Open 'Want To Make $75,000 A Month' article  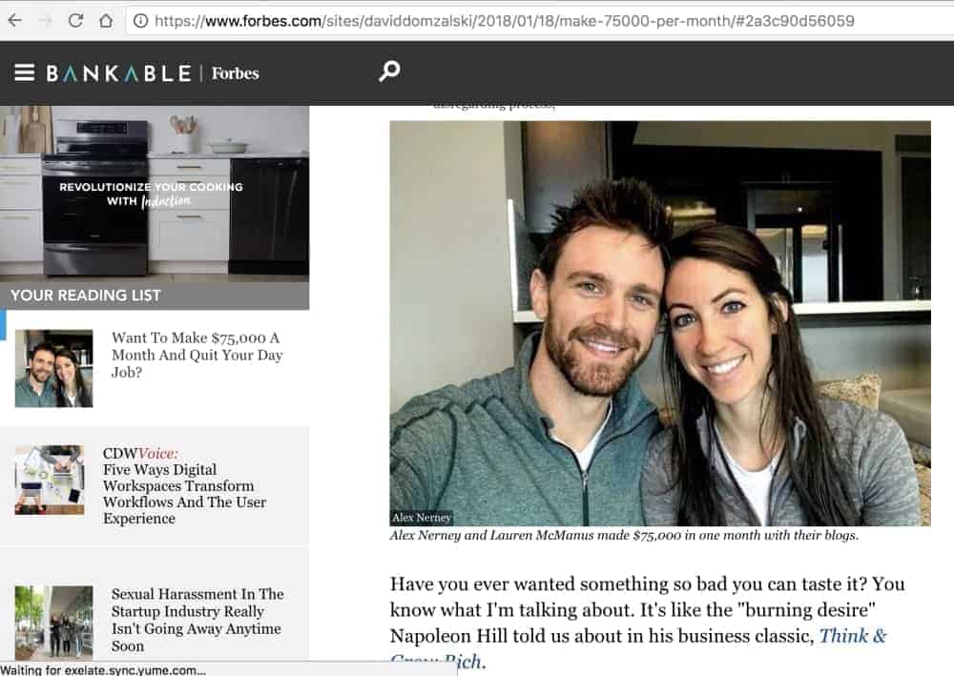click(x=197, y=355)
